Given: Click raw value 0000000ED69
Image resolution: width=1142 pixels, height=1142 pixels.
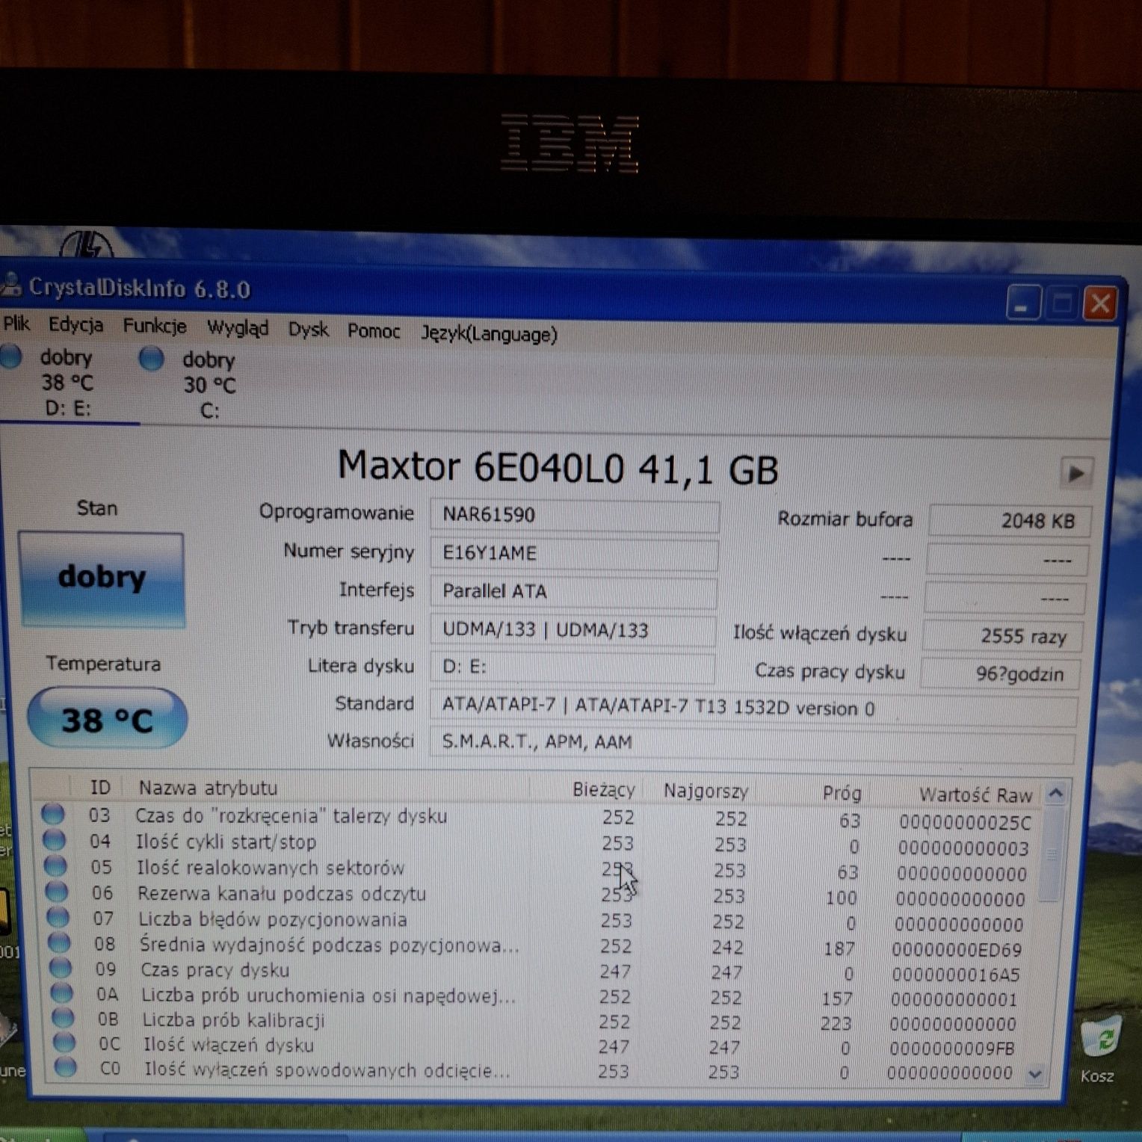Looking at the screenshot, I should coord(956,950).
